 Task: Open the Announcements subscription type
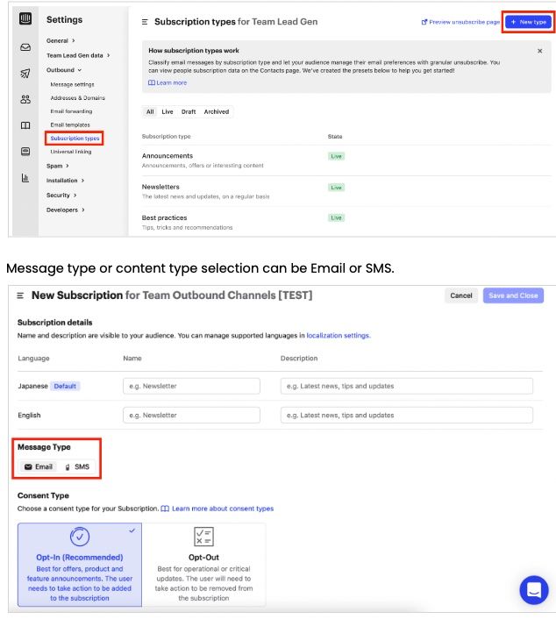click(168, 156)
